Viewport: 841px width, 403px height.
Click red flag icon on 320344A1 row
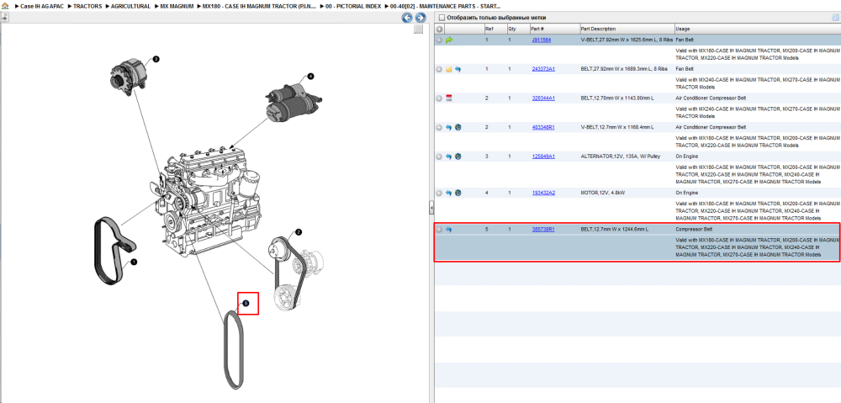point(449,98)
